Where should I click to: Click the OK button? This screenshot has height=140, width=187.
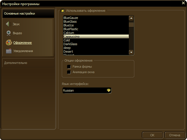click(152, 135)
